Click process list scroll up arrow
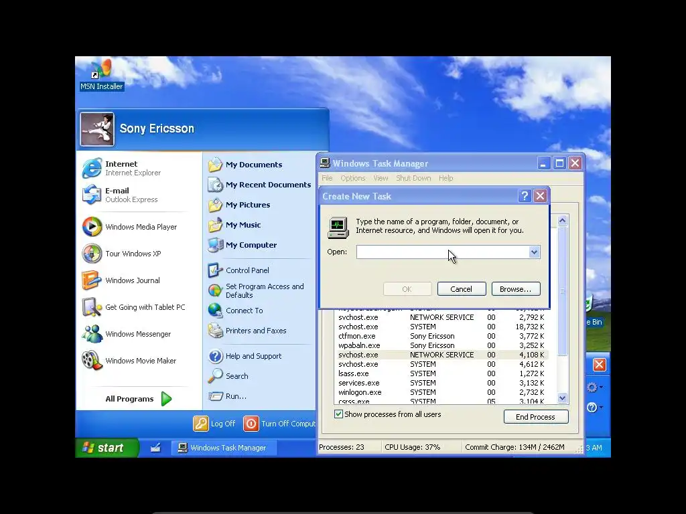Screen dimensions: 686x514 coord(563,220)
